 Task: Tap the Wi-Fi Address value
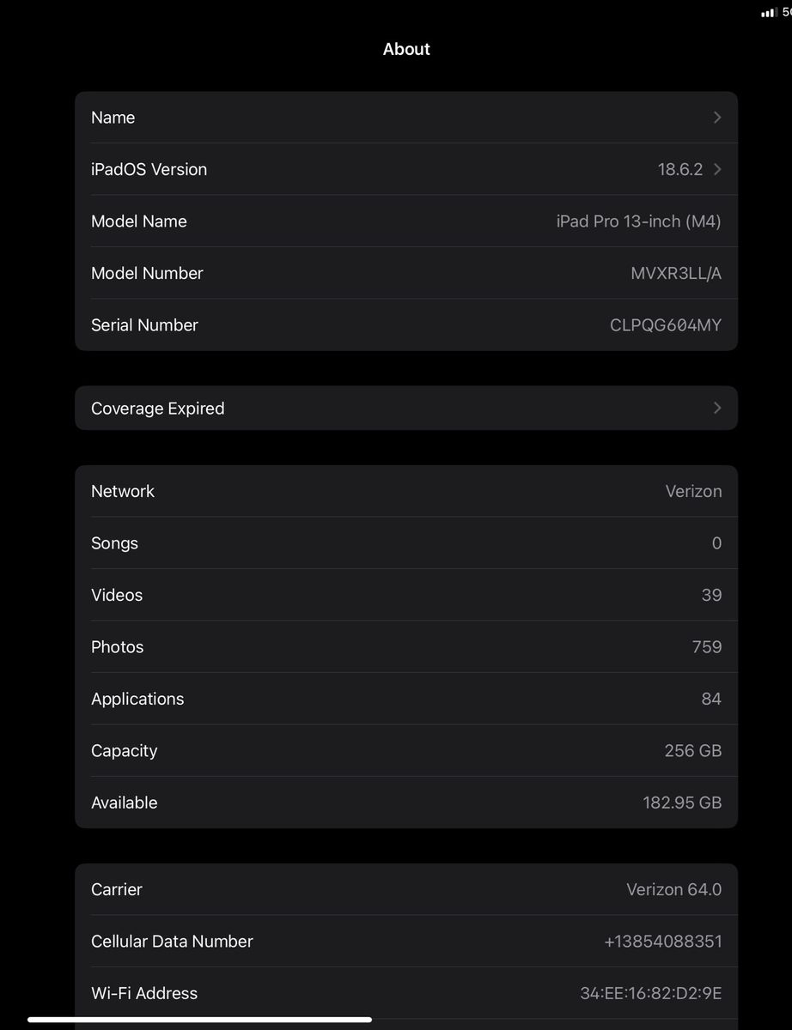650,994
